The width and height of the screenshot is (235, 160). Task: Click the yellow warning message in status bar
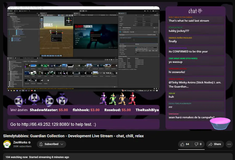[41, 89]
